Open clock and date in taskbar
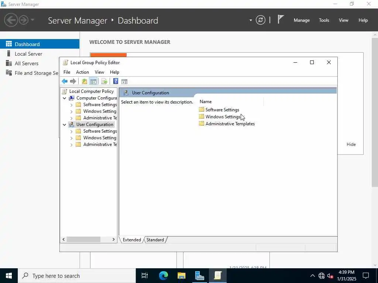The height and width of the screenshot is (283, 378). tap(347, 276)
